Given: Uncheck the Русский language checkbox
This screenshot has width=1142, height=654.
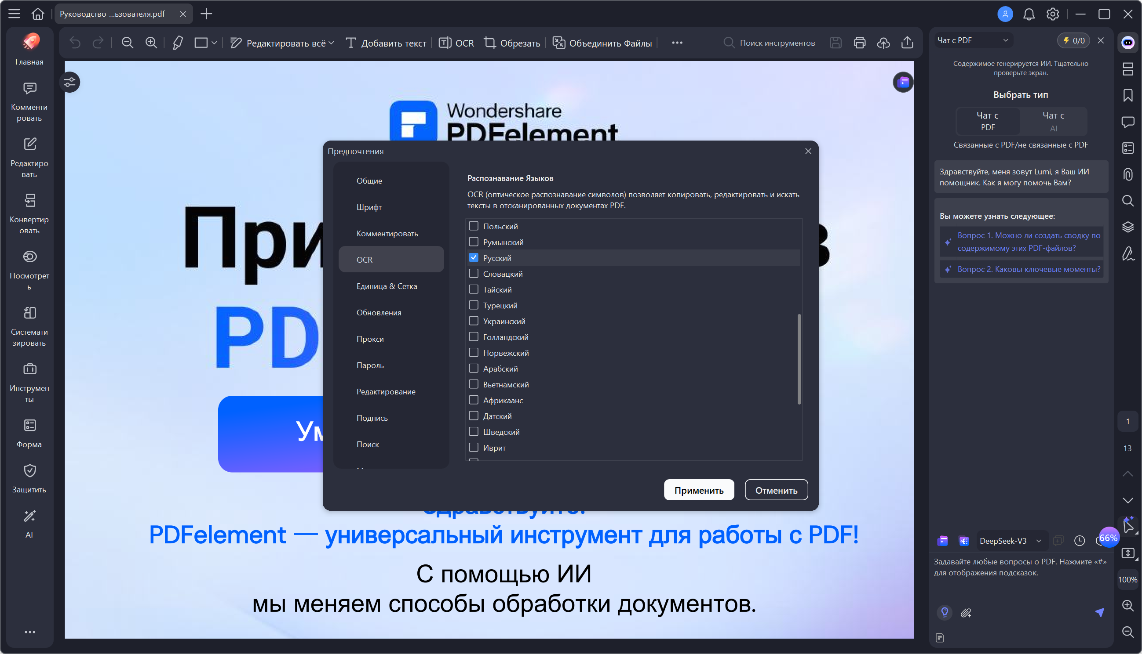Looking at the screenshot, I should tap(474, 258).
